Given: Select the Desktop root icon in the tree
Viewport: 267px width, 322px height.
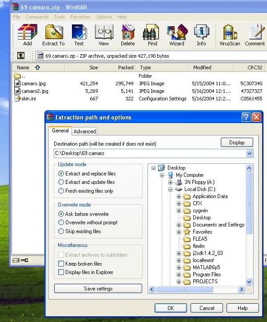Looking at the screenshot, I should (x=161, y=168).
